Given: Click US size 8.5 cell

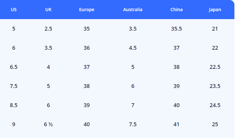Looking at the screenshot, I should click(x=14, y=105).
